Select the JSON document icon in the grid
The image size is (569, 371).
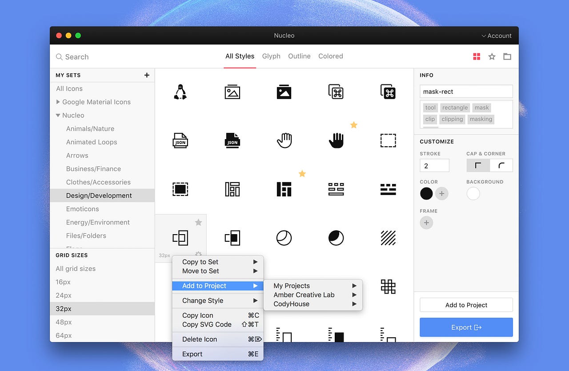click(180, 140)
